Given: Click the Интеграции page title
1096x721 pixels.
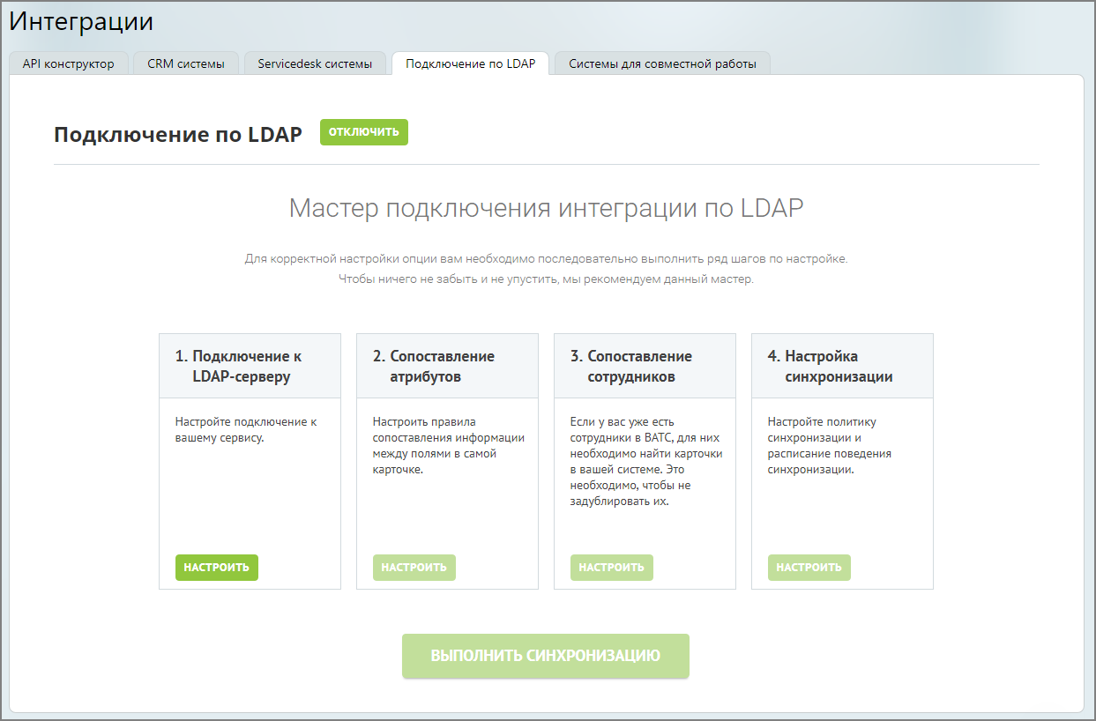Looking at the screenshot, I should click(81, 22).
